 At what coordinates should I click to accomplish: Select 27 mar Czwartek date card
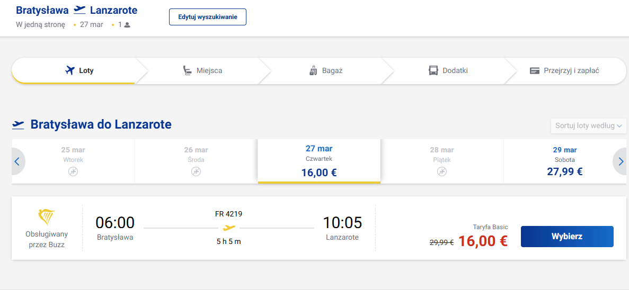point(319,161)
